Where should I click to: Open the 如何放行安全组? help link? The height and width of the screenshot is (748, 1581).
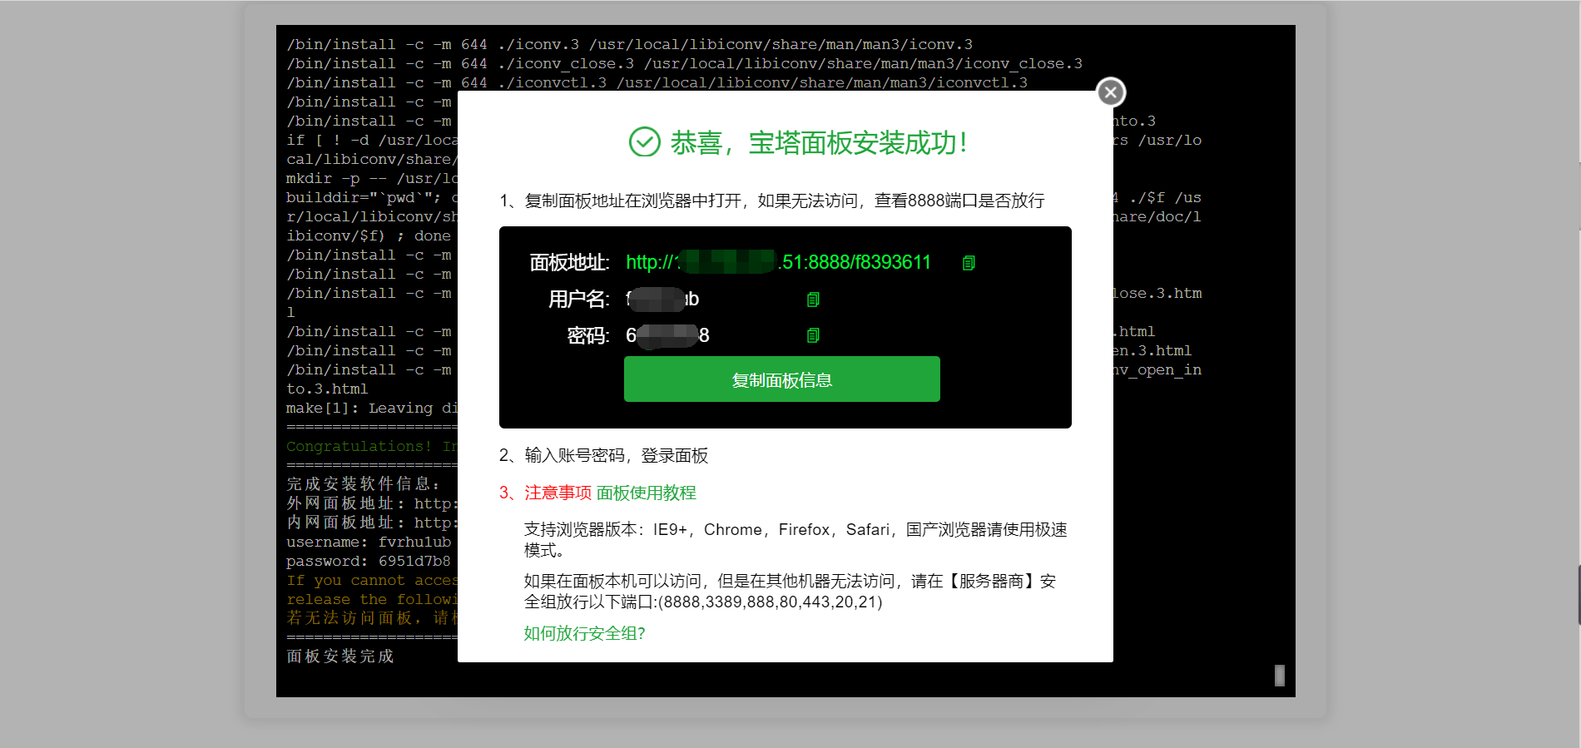tap(584, 633)
